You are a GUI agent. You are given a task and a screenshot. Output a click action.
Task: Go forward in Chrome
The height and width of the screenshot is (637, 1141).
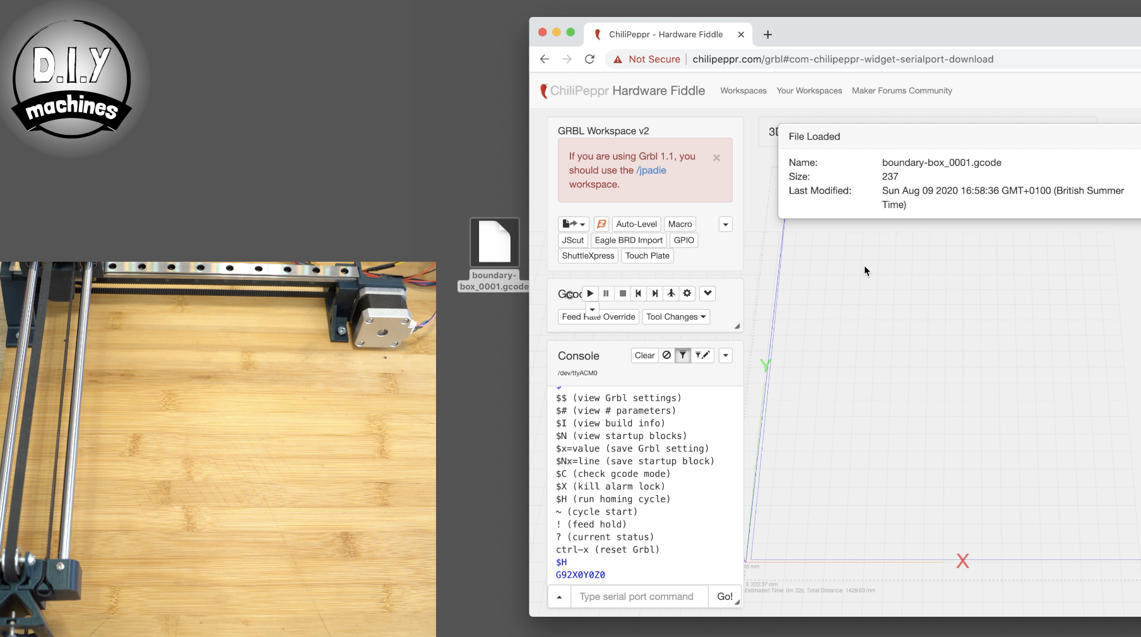click(567, 59)
